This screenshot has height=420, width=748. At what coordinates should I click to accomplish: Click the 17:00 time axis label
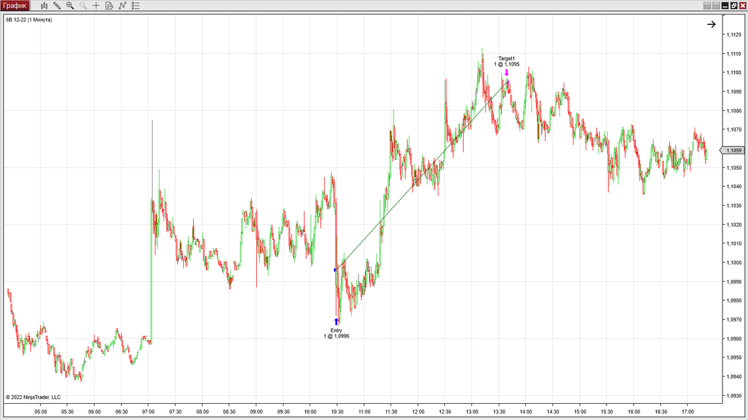pyautogui.click(x=687, y=412)
